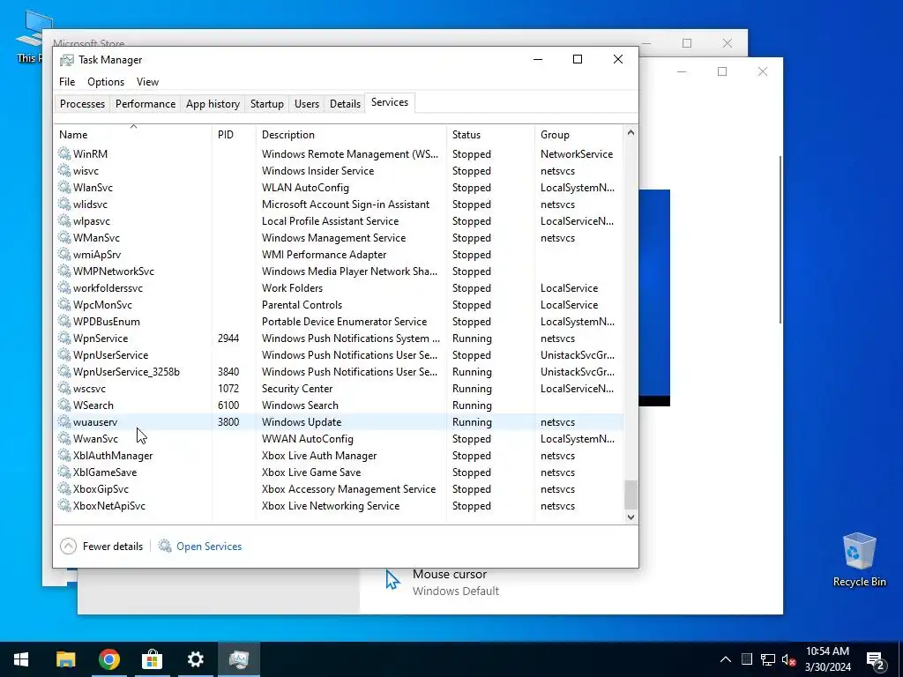Open the File menu
Screen dimensions: 903x677
point(67,82)
